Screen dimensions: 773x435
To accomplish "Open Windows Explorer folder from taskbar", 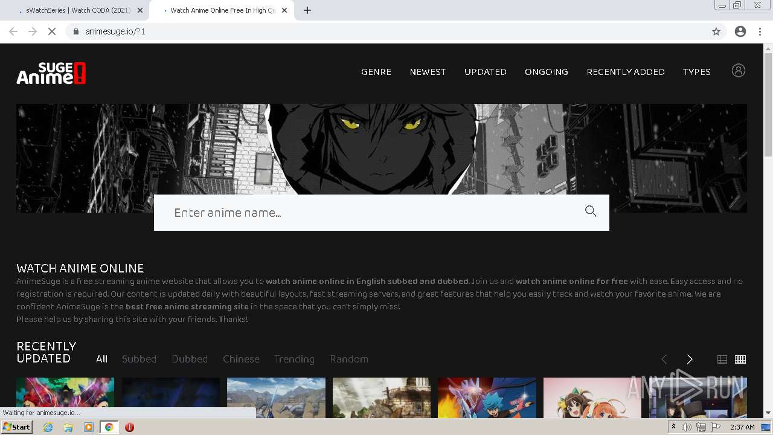I will [x=68, y=427].
